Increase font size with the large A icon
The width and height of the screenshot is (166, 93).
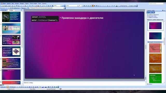click(x=108, y=6)
